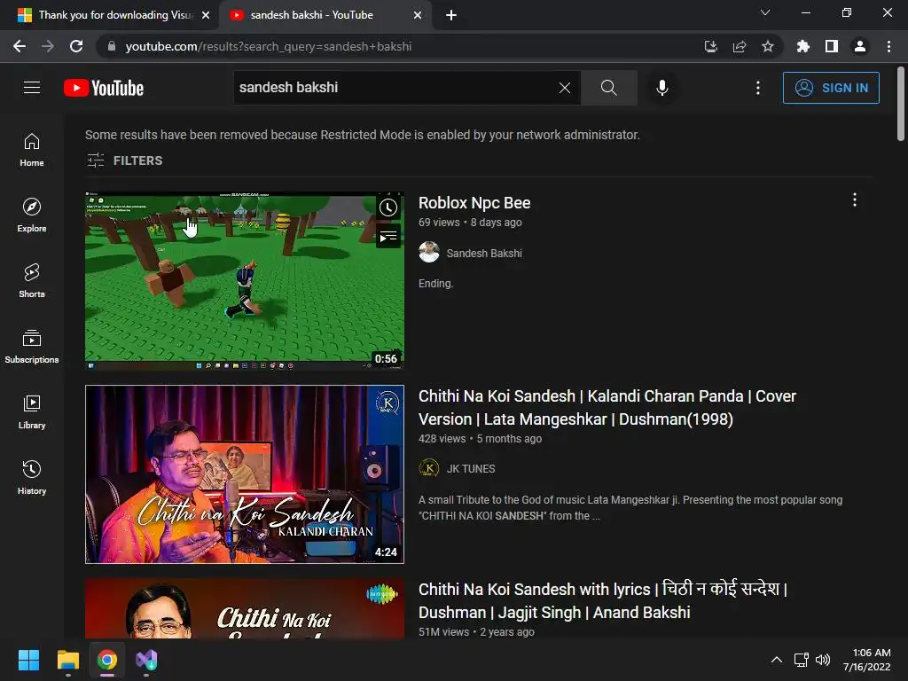Click the YouTube search text field
The height and width of the screenshot is (681, 908).
(394, 88)
